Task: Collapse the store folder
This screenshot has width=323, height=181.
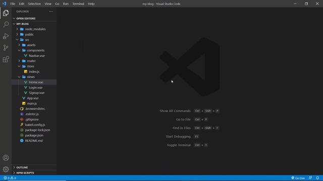Action: click(x=34, y=66)
